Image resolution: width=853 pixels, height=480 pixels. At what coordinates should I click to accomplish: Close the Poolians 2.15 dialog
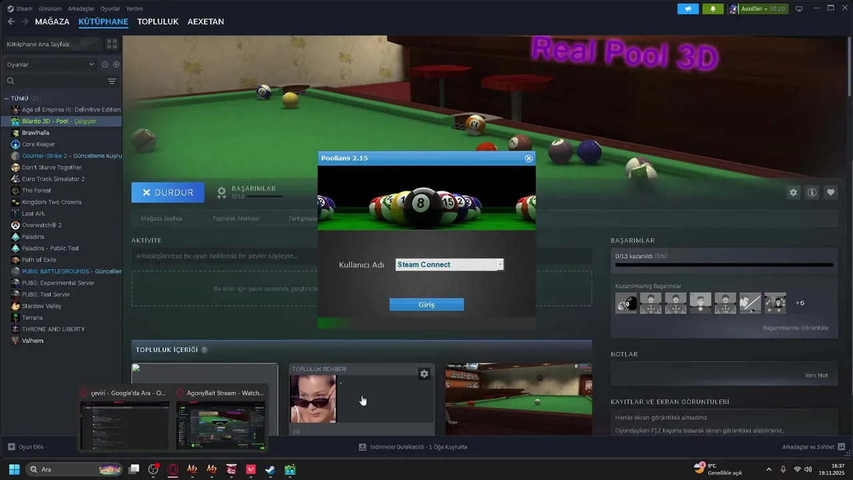click(528, 158)
